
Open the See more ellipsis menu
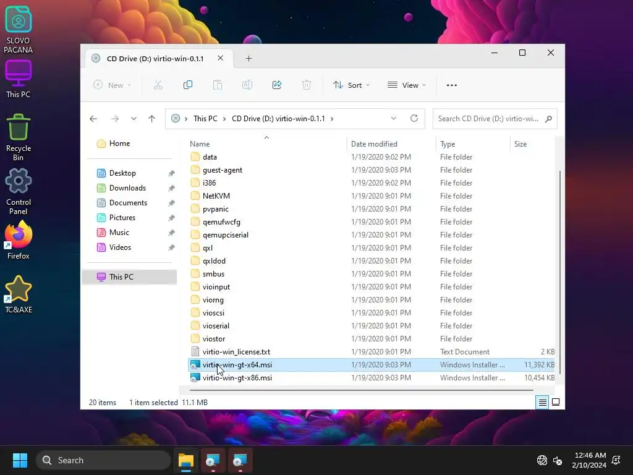point(452,85)
